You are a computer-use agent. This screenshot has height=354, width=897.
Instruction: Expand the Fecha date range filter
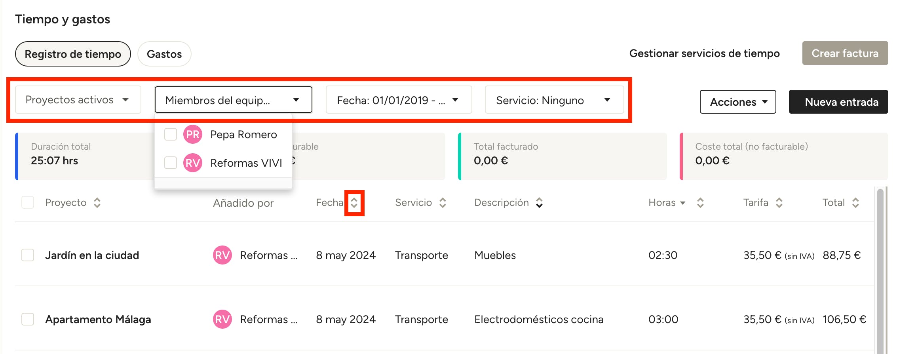pos(398,100)
